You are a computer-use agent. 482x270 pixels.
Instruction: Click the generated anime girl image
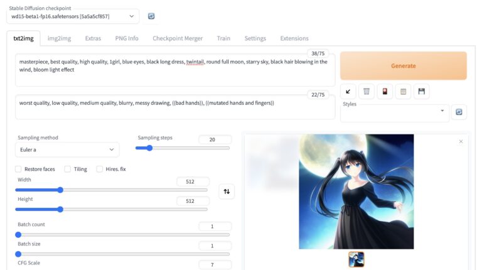tap(356, 192)
